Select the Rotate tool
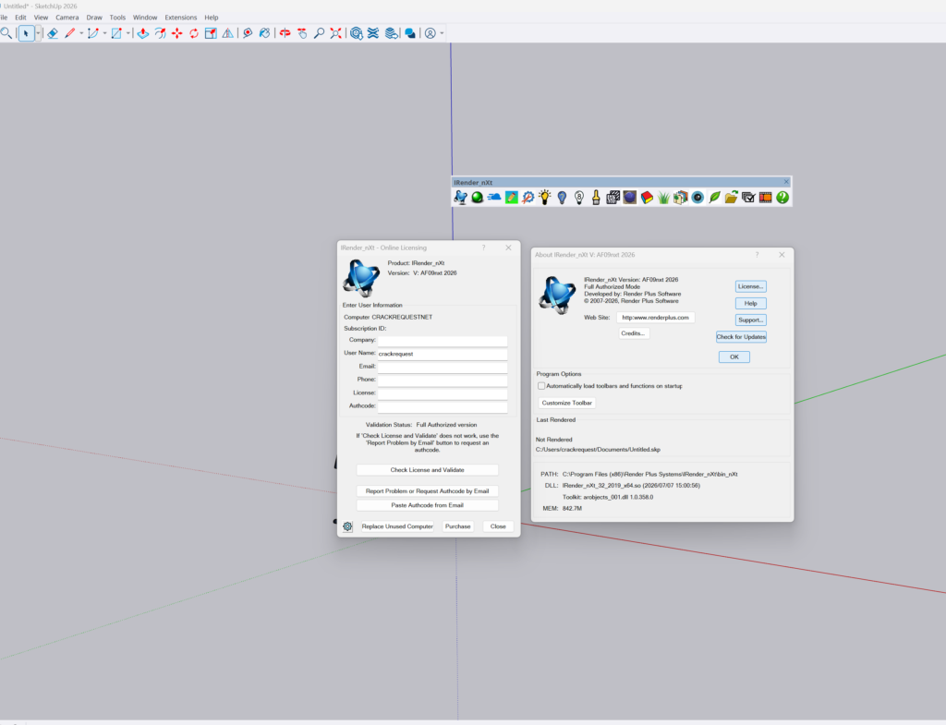946x725 pixels. (x=194, y=33)
